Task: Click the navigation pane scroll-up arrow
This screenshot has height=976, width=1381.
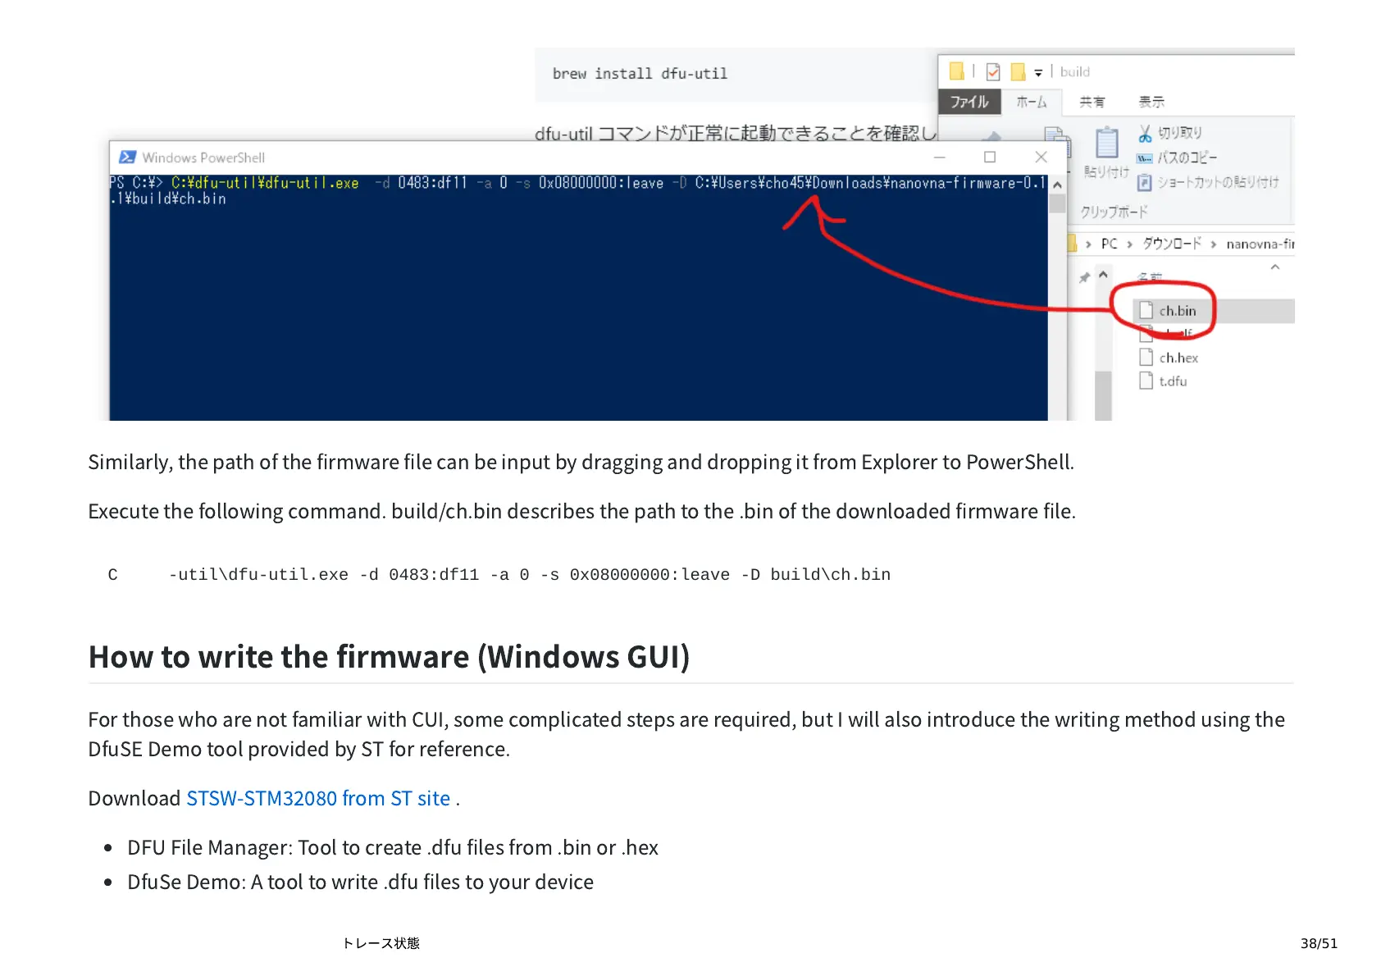Action: [1103, 275]
